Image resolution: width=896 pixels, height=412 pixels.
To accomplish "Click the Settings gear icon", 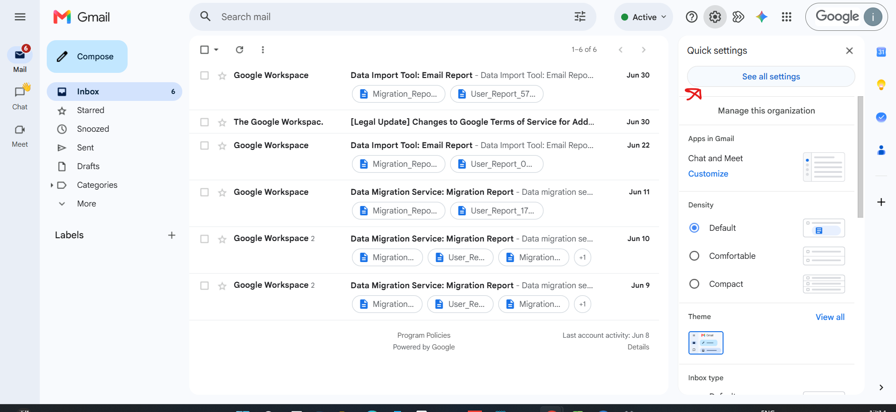I will coord(715,17).
